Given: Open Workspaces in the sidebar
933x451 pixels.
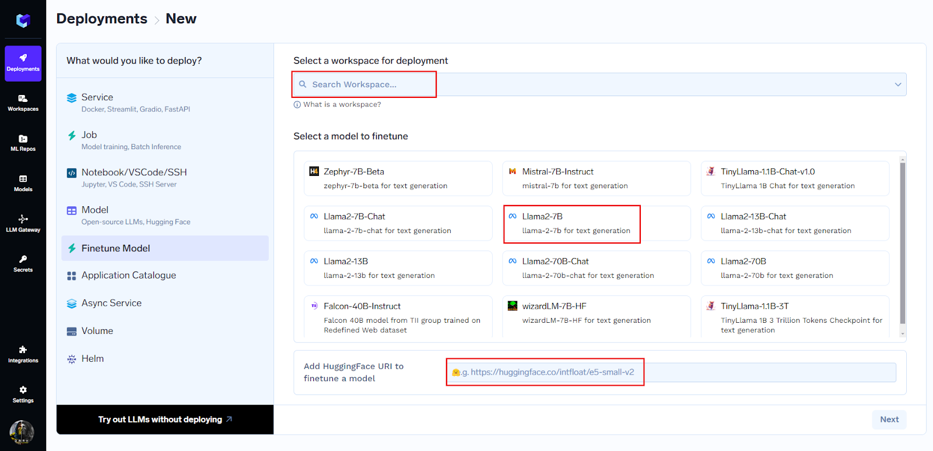Looking at the screenshot, I should pyautogui.click(x=23, y=103).
